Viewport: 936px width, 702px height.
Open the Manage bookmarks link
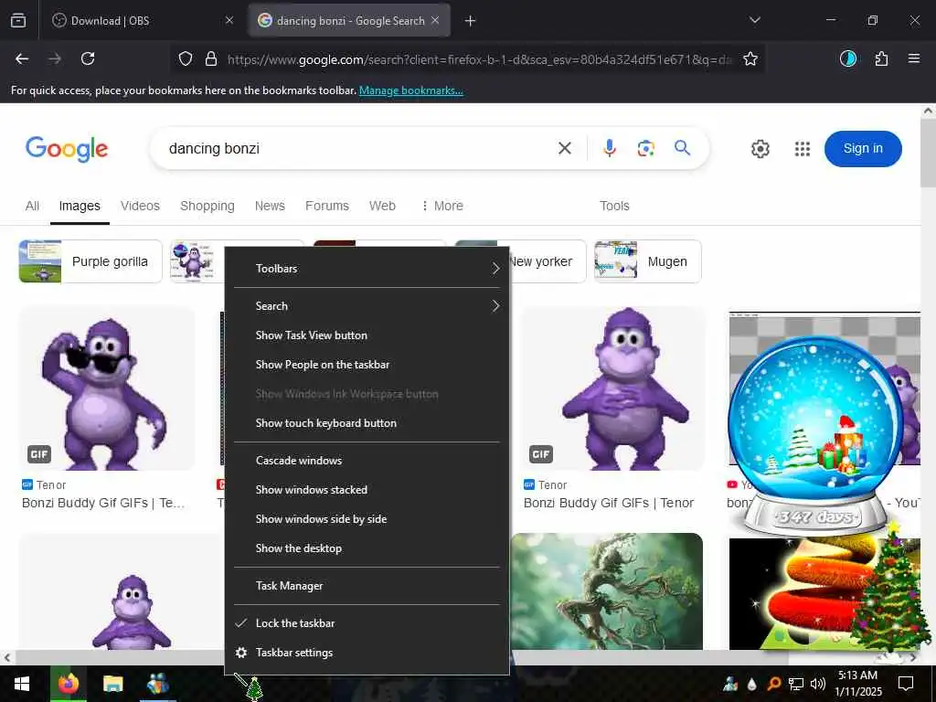[410, 90]
